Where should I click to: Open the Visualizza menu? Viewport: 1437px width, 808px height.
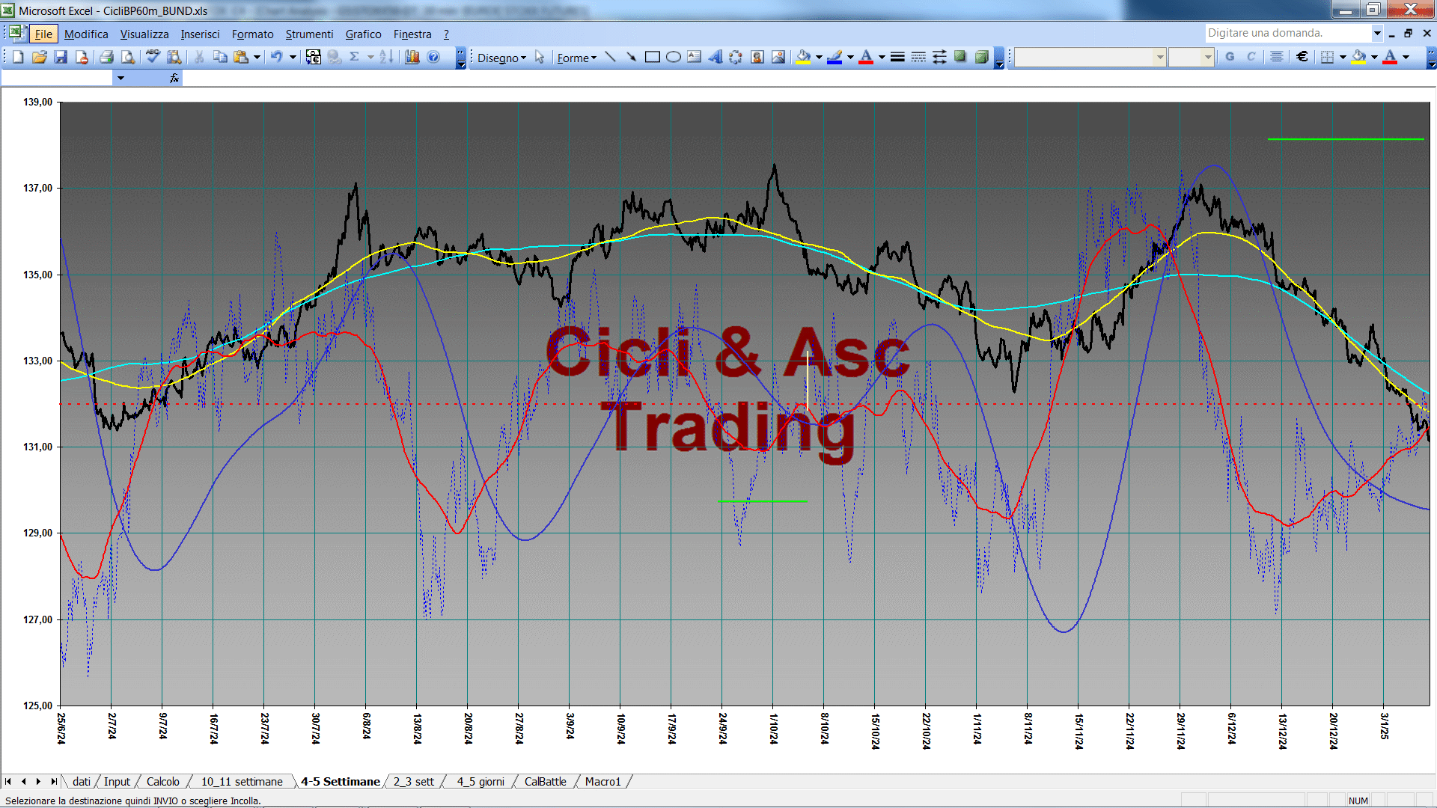click(x=144, y=34)
